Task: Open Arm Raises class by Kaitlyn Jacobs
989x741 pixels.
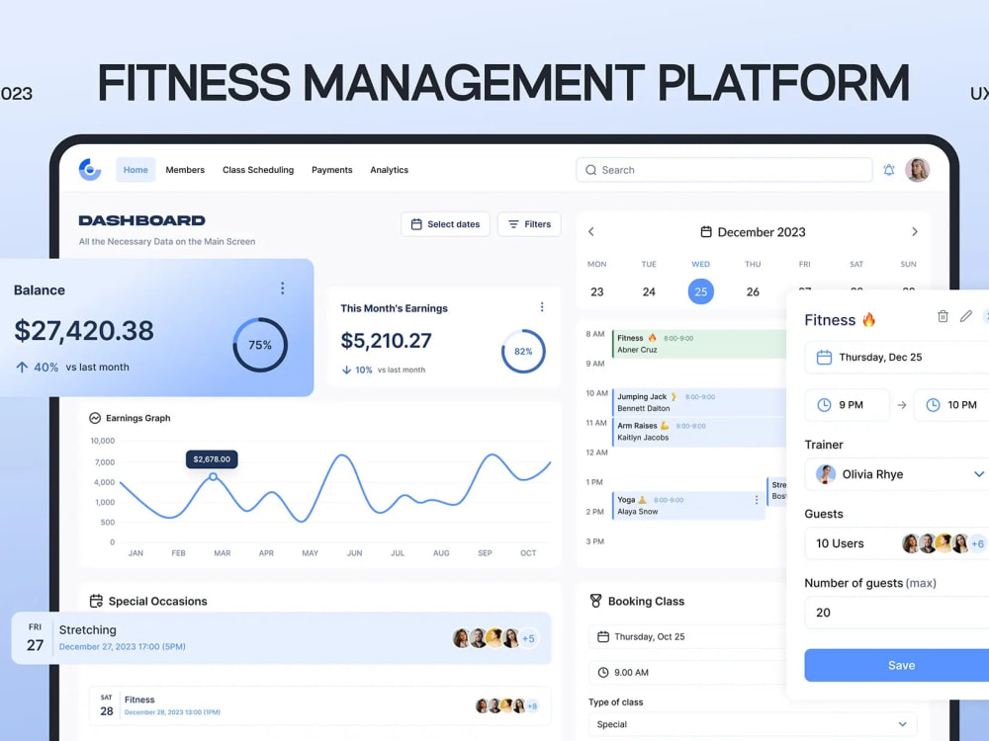Action: coord(699,432)
